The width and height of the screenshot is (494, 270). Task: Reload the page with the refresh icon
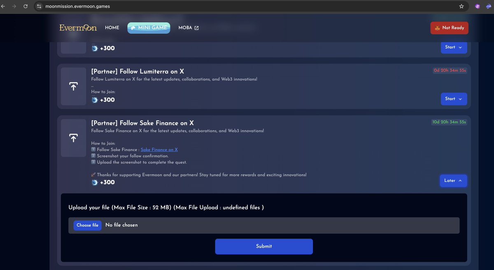(x=26, y=7)
